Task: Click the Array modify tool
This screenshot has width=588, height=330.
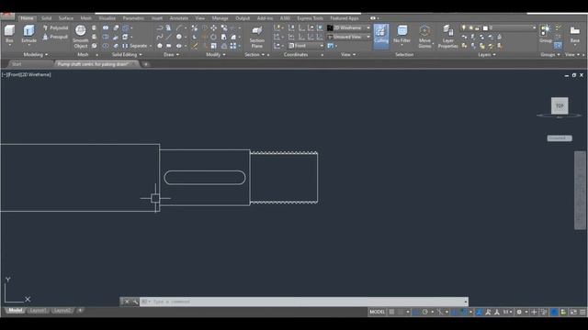Action: tap(233, 46)
